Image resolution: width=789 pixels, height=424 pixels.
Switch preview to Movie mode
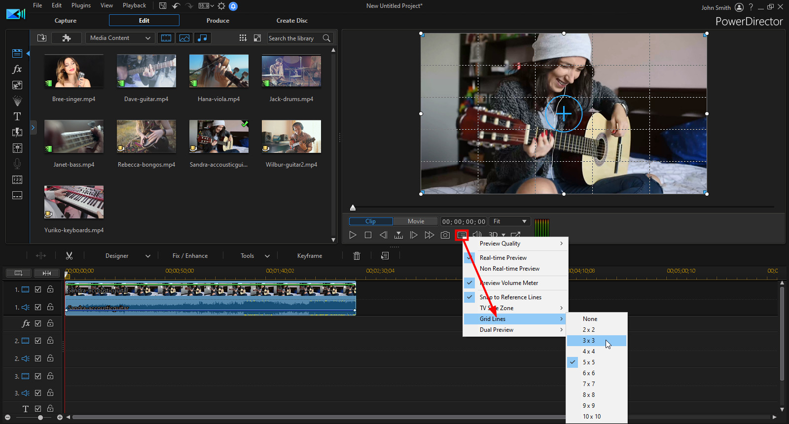(x=416, y=221)
